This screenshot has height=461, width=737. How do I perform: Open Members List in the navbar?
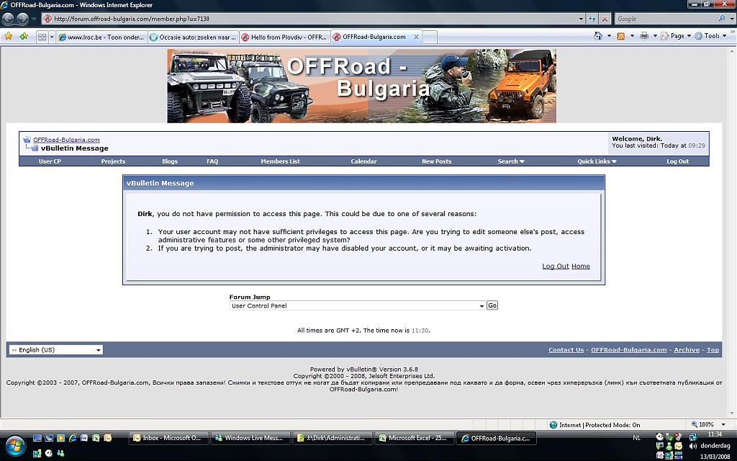coord(281,161)
